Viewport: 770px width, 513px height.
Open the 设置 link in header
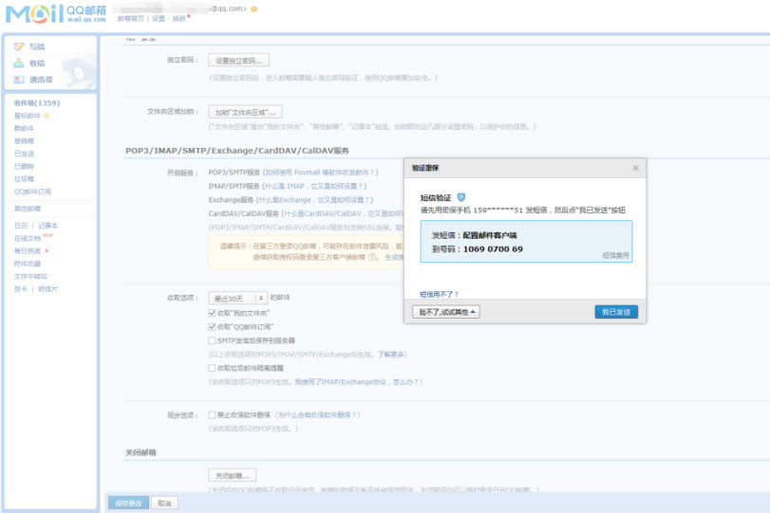click(x=159, y=18)
